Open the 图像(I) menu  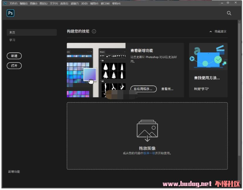(x=33, y=4)
